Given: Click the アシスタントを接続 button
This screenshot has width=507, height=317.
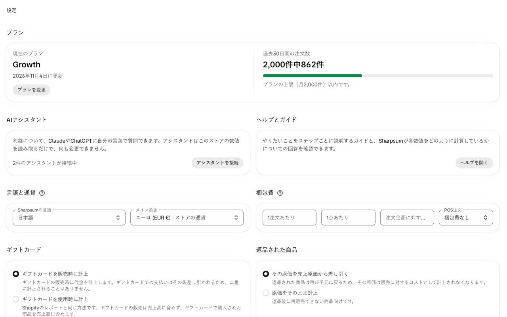Looking at the screenshot, I should coord(217,163).
